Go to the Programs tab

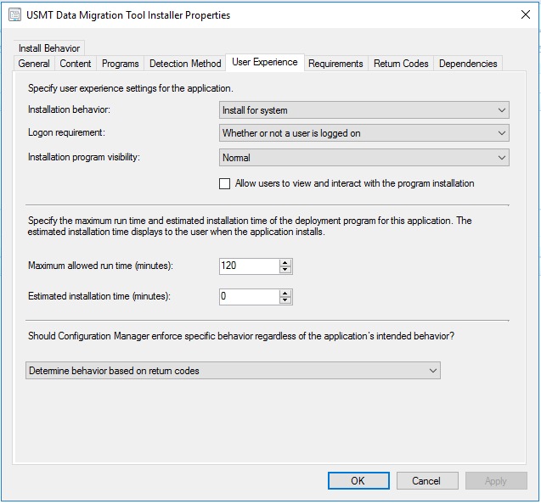(120, 64)
